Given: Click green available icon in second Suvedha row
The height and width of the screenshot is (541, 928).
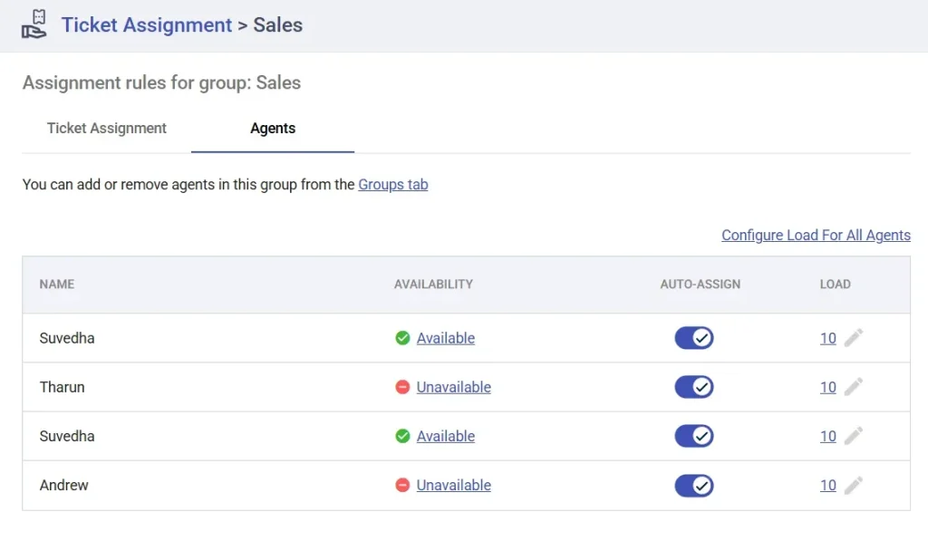Looking at the screenshot, I should click(x=402, y=436).
